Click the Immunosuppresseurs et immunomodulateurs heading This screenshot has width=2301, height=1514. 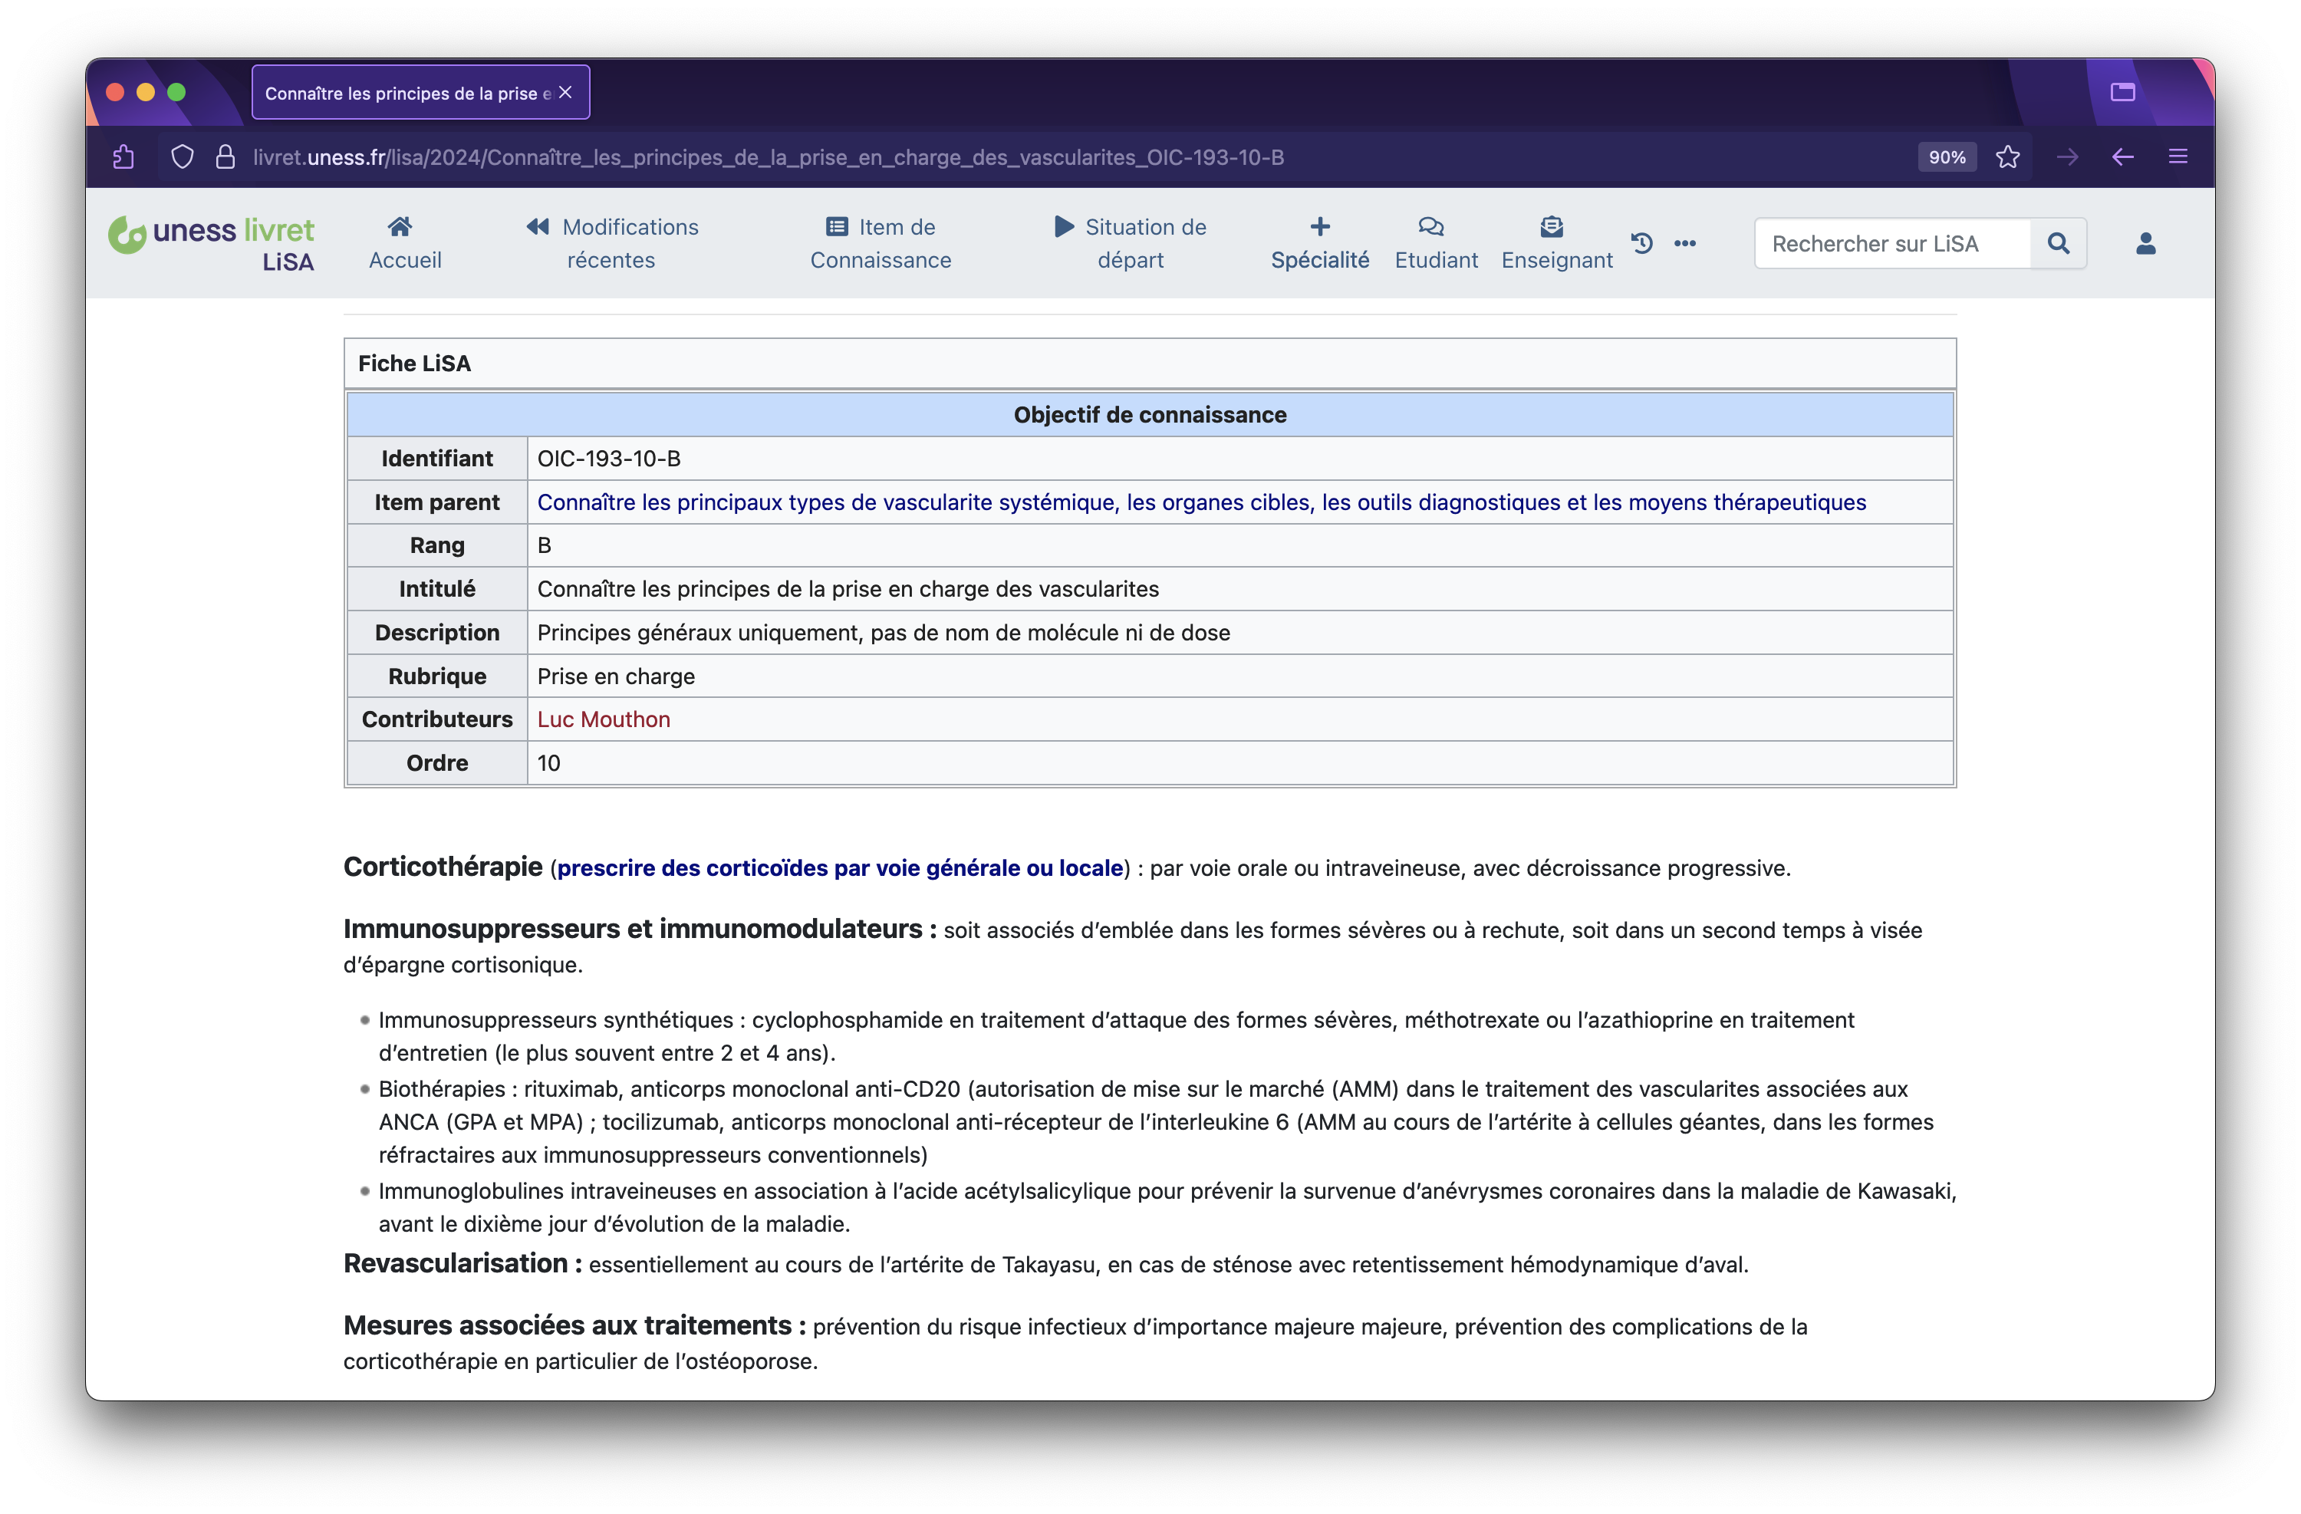point(639,929)
